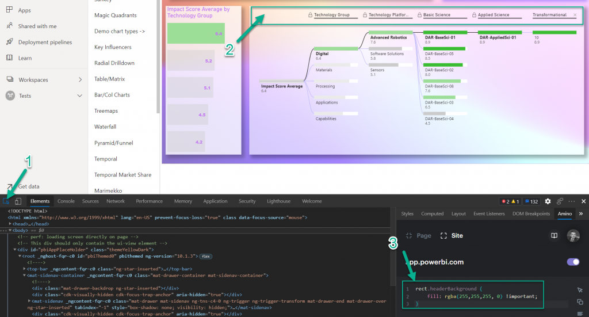Click the Tests workspace round icon

pyautogui.click(x=10, y=96)
